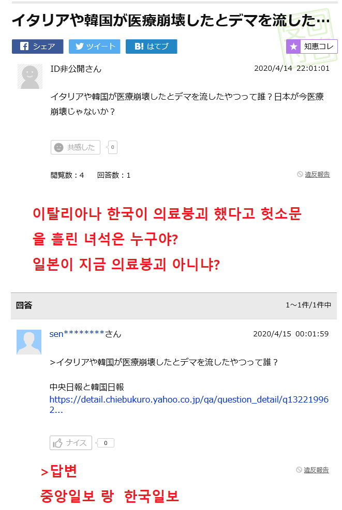Report the answer via 違反報告 link
Screen dimensions: 342x510
point(316,470)
